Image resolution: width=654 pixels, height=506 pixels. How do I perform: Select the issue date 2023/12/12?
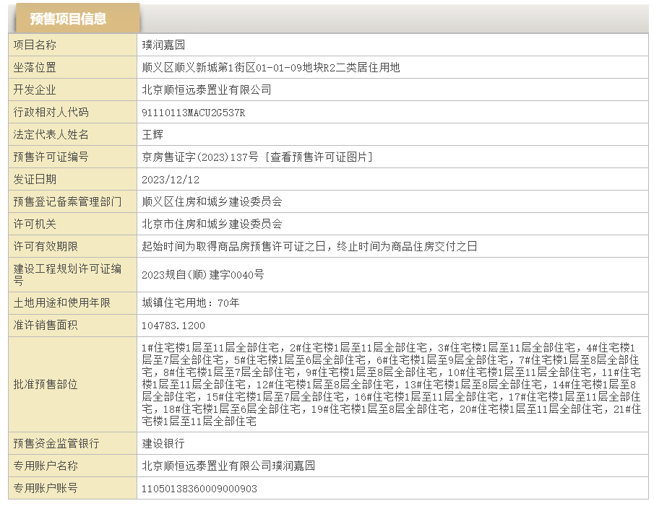(x=170, y=180)
